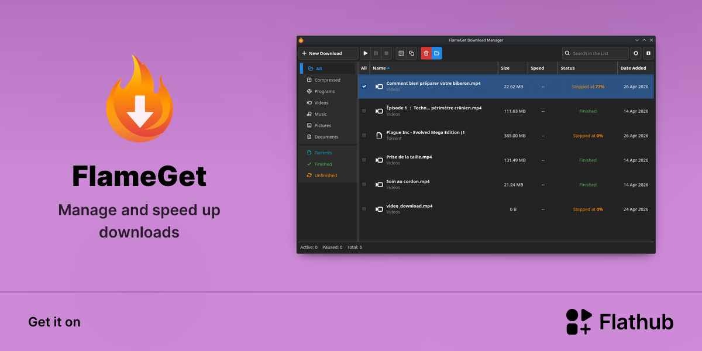Click the copy selection toolbar icon
Image resolution: width=702 pixels, height=351 pixels.
point(411,53)
